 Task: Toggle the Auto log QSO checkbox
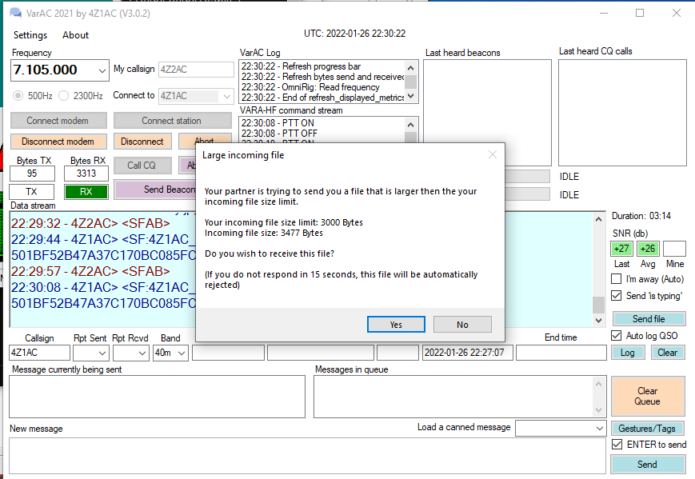pos(616,335)
